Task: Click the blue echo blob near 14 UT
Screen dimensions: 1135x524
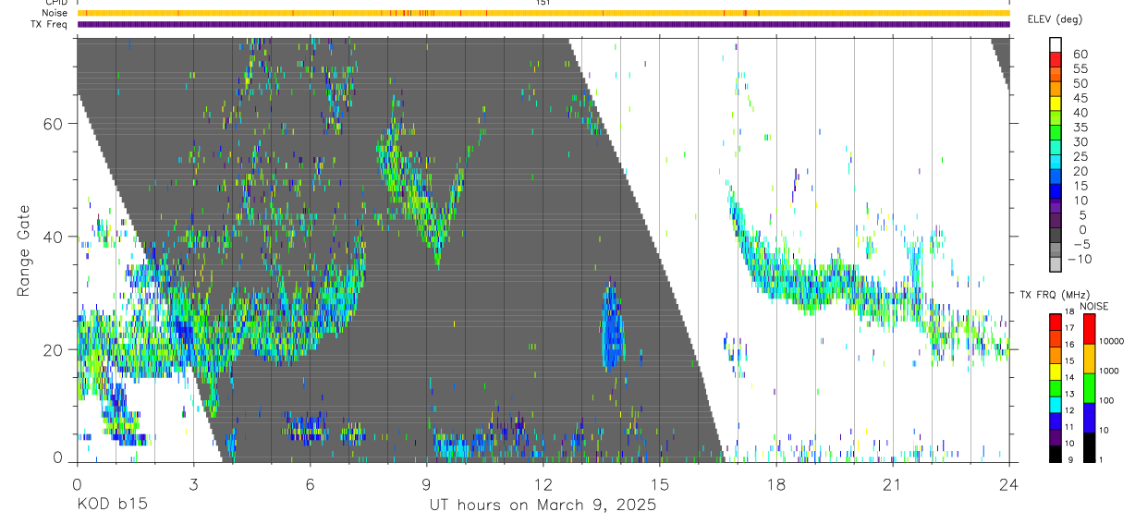Action: [612, 330]
